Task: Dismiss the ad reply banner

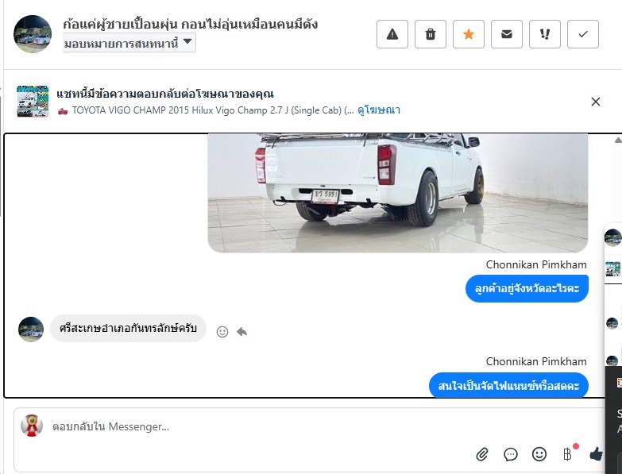Action: click(x=596, y=102)
